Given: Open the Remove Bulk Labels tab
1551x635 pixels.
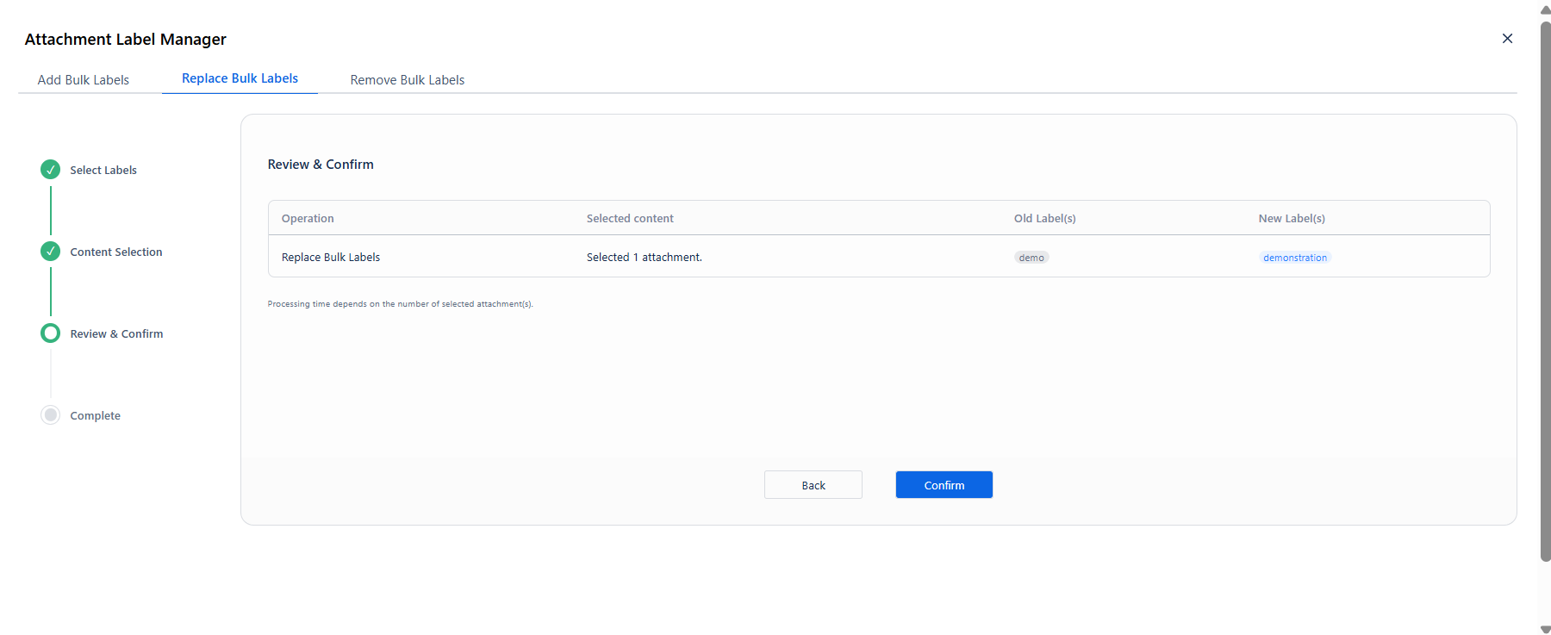Looking at the screenshot, I should (408, 79).
